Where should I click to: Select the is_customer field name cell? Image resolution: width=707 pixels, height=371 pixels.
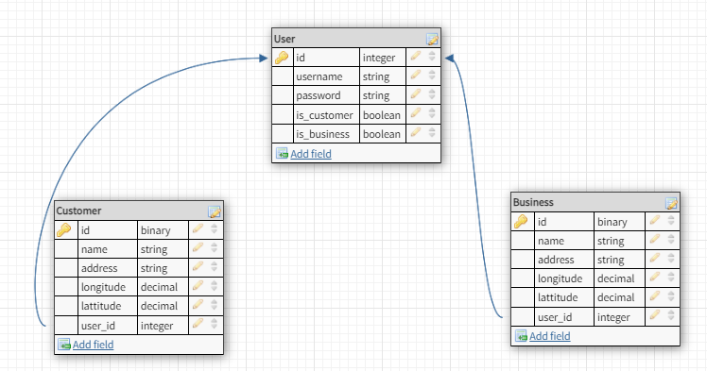[x=326, y=115]
